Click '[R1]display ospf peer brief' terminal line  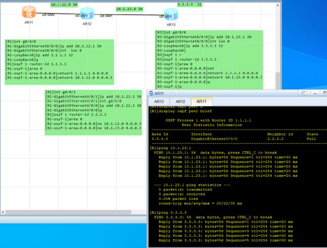(181, 111)
